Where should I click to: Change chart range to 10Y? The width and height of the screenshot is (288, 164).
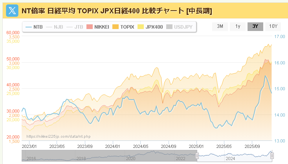click(x=273, y=27)
